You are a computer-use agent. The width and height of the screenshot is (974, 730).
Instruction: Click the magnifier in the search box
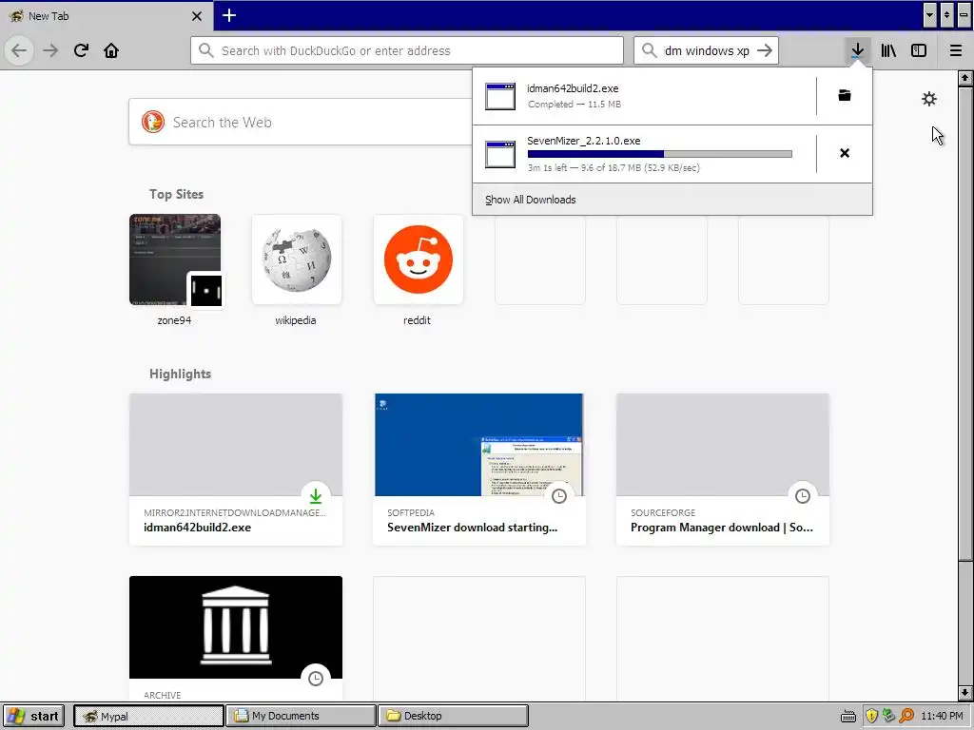point(649,50)
